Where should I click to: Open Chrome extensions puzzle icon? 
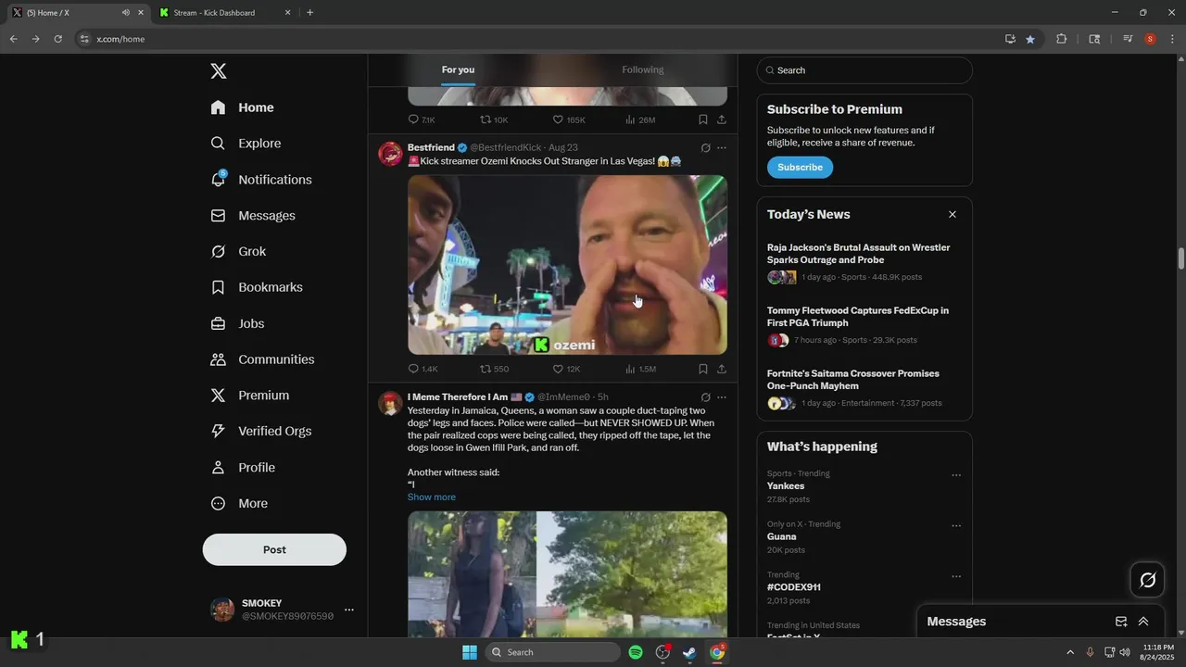click(x=1062, y=39)
